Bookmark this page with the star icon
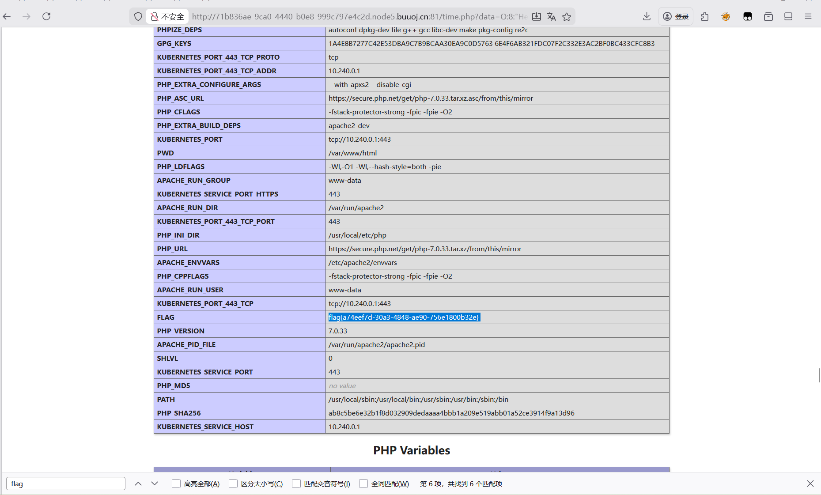Screen dimensions: 821x495 (x=567, y=16)
